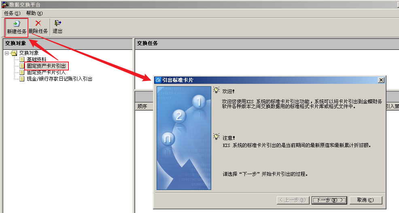The height and width of the screenshot is (213, 399).
Task: Click the 新建任务 toolbar icon
Action: click(x=17, y=24)
